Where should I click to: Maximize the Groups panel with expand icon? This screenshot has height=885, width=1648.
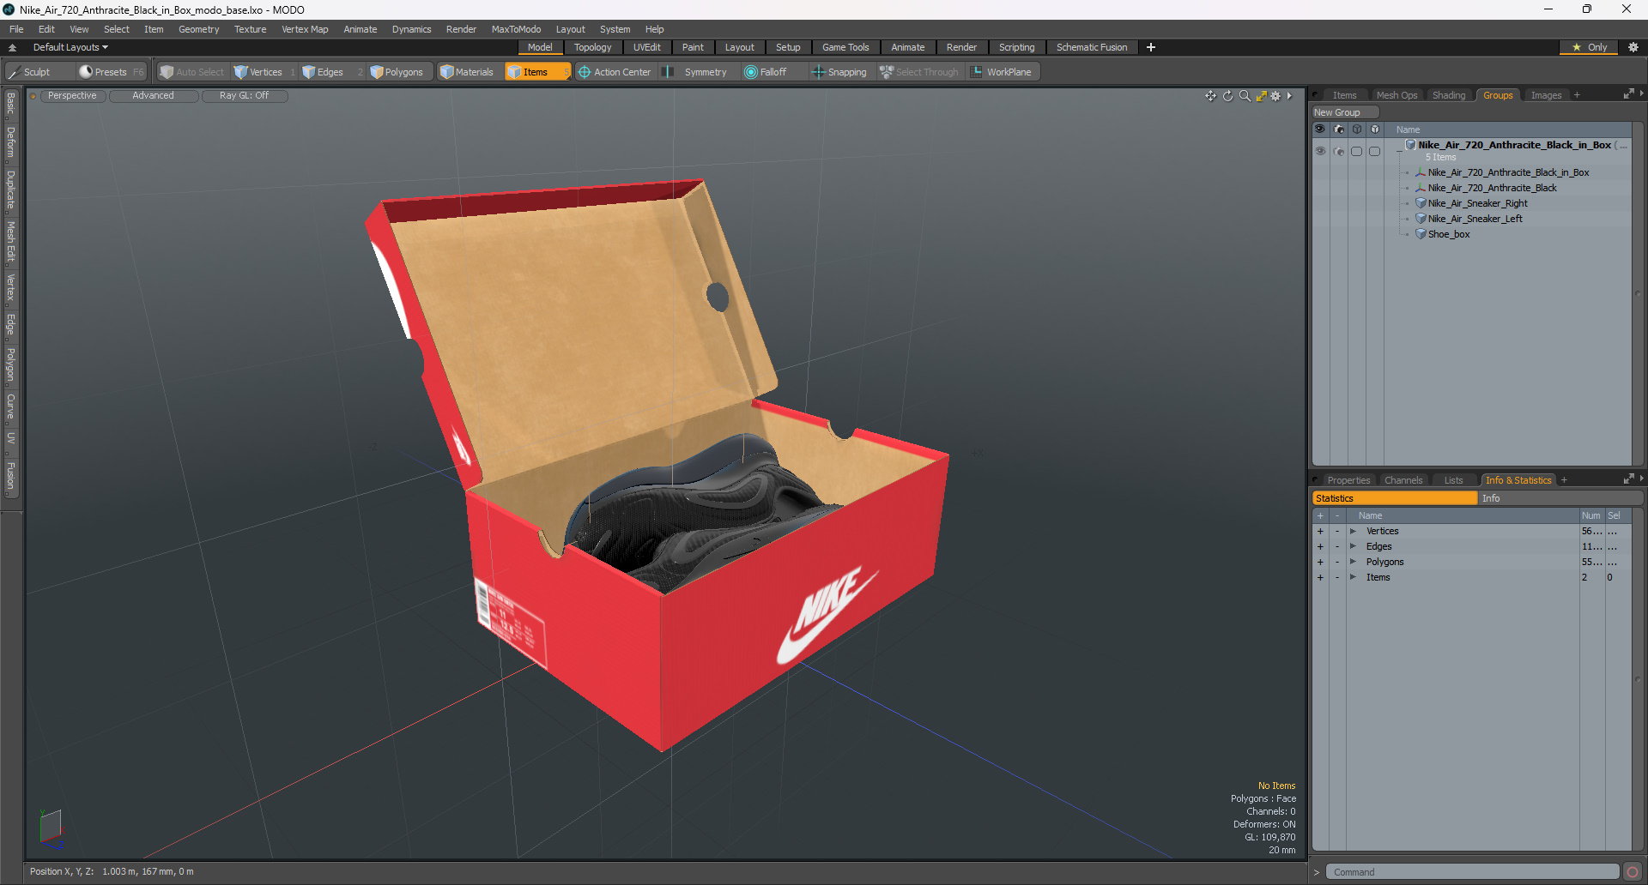pos(1628,94)
